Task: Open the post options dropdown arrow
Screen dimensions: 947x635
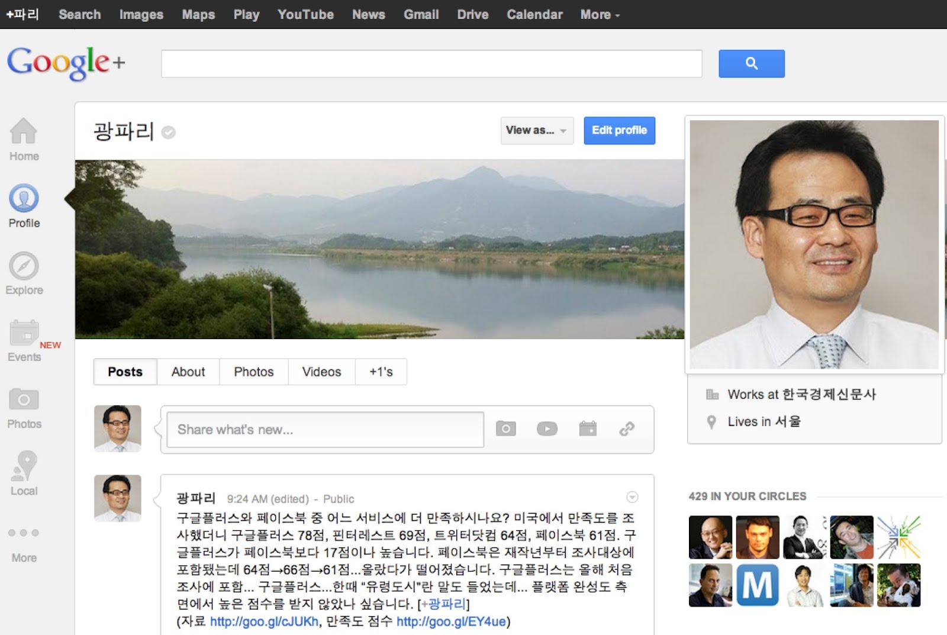Action: [632, 497]
